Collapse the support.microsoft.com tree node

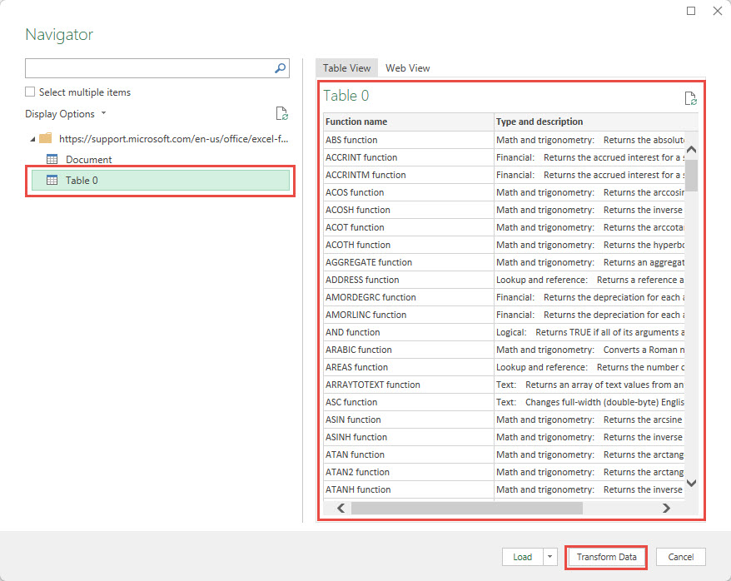tap(32, 138)
